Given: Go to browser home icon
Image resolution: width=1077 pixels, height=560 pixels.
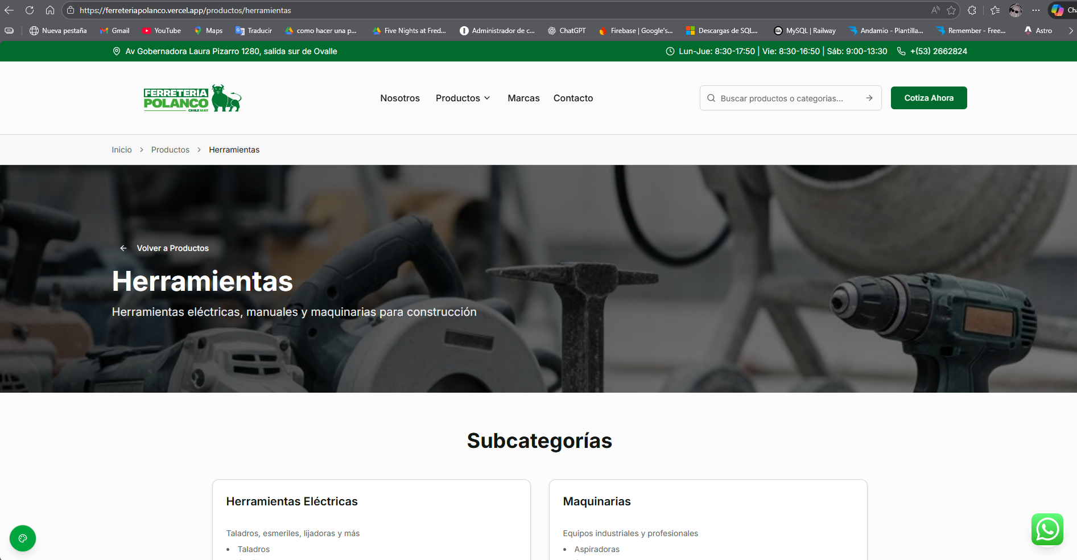Looking at the screenshot, I should (50, 10).
